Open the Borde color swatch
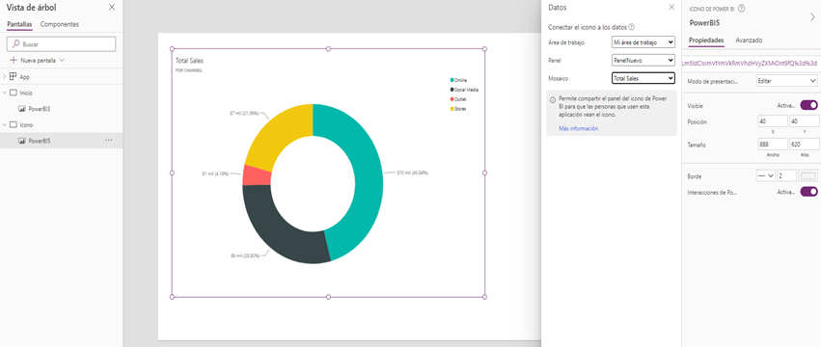821x347 pixels. (808, 175)
